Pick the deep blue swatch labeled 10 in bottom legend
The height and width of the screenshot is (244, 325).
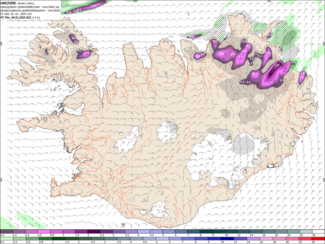pyautogui.click(x=227, y=239)
